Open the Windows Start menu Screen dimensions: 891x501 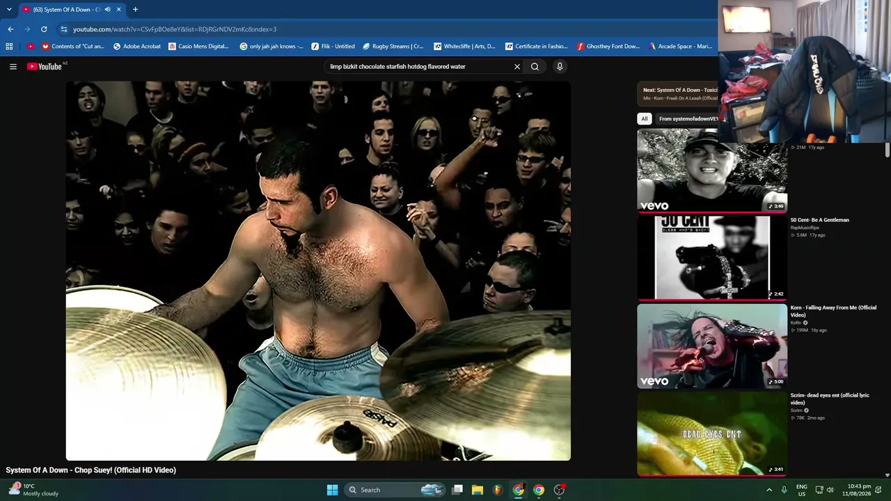click(x=333, y=490)
